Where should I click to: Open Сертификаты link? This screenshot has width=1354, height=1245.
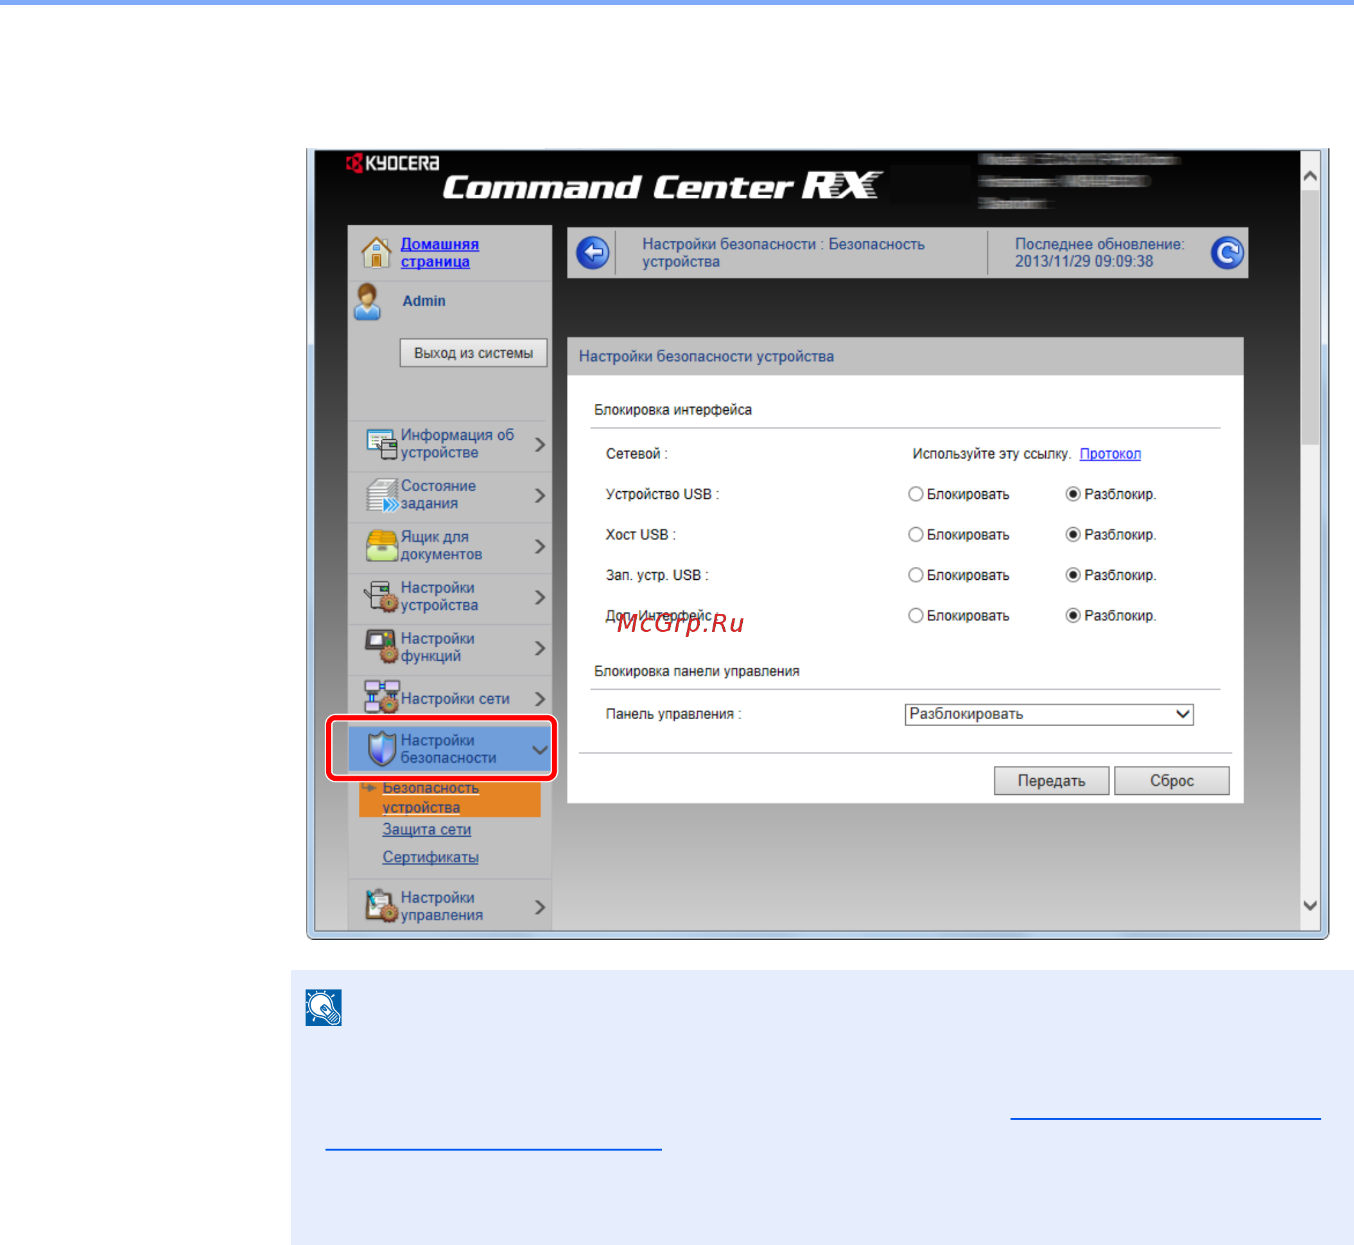(x=430, y=857)
